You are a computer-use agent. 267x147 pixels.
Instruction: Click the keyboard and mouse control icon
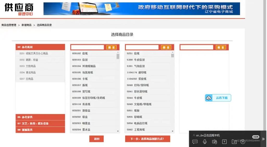pyautogui.click(x=214, y=142)
